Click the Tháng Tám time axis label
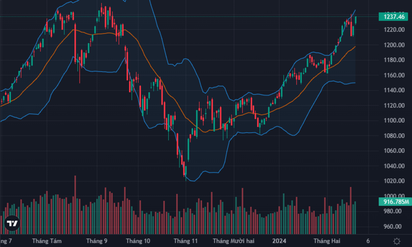This screenshot has width=412, height=247. [47, 241]
